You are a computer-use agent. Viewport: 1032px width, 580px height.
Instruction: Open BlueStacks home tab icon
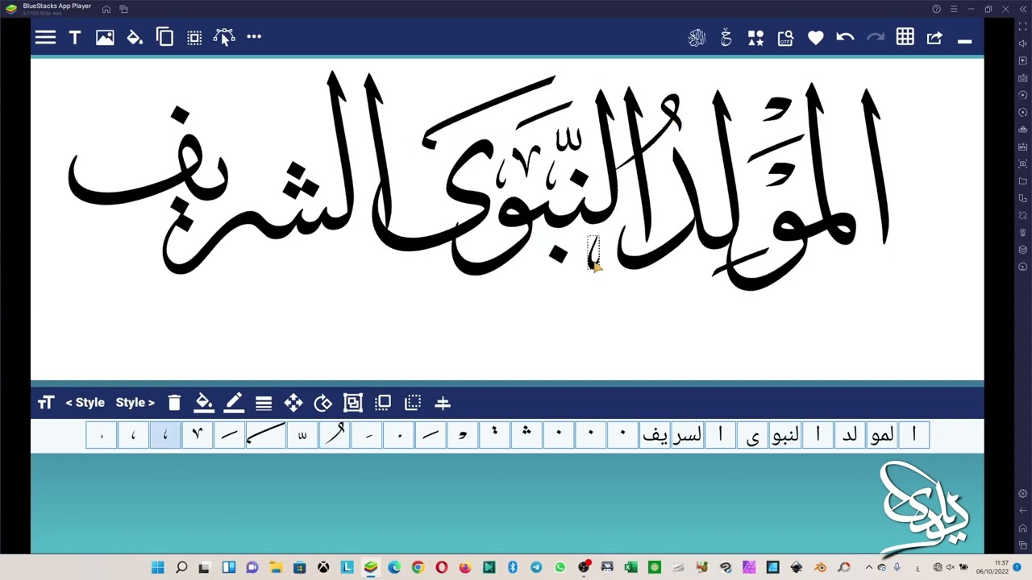(x=106, y=9)
